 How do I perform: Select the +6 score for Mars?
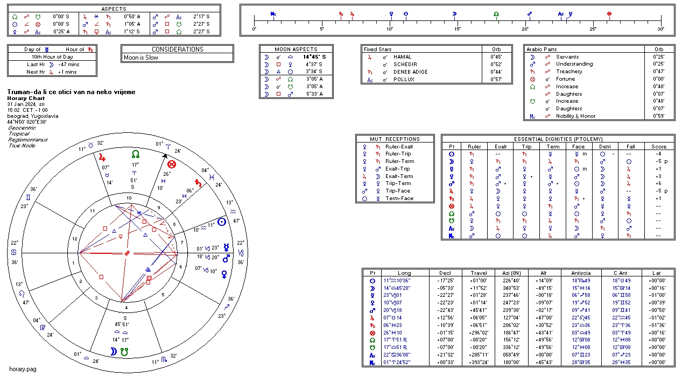(659, 184)
